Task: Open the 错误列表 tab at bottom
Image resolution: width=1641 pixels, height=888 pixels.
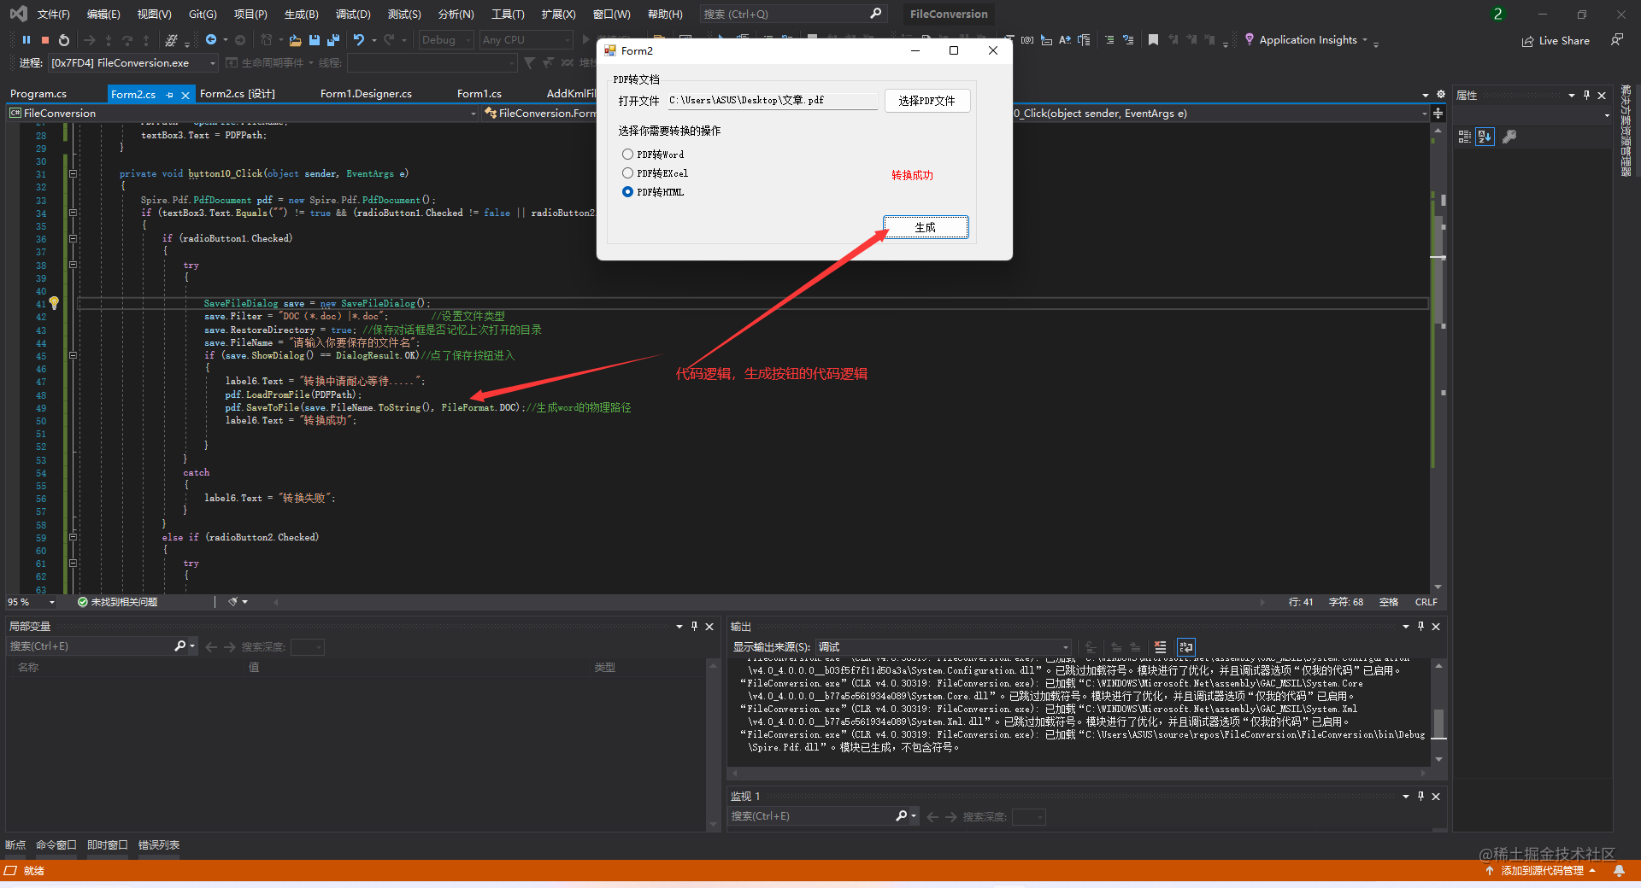Action: click(159, 845)
